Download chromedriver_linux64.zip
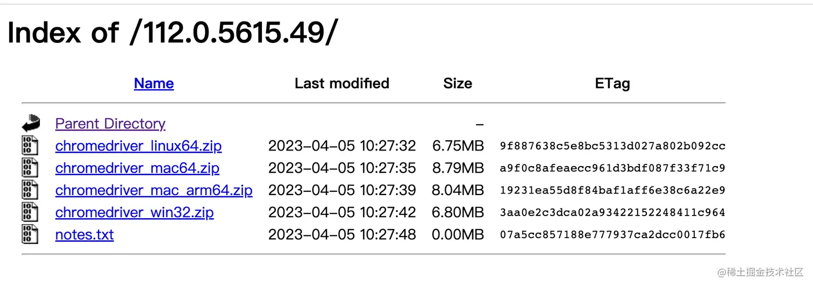This screenshot has width=813, height=287. 138,146
